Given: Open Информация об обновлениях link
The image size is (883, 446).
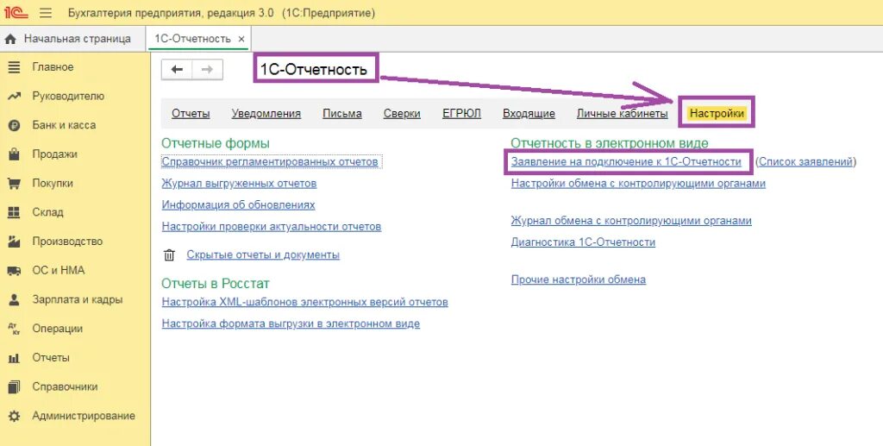Looking at the screenshot, I should pyautogui.click(x=239, y=205).
